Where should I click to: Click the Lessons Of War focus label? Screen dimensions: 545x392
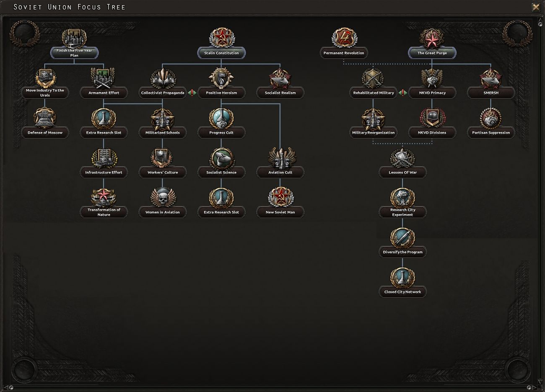point(402,172)
